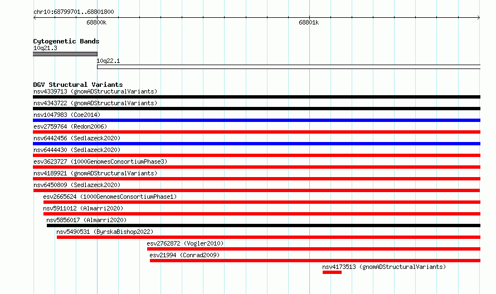Viewport: 496px width, 294px height.
Task: Open the esv2759764 (Redon2006) label
Action: [x=70, y=126]
